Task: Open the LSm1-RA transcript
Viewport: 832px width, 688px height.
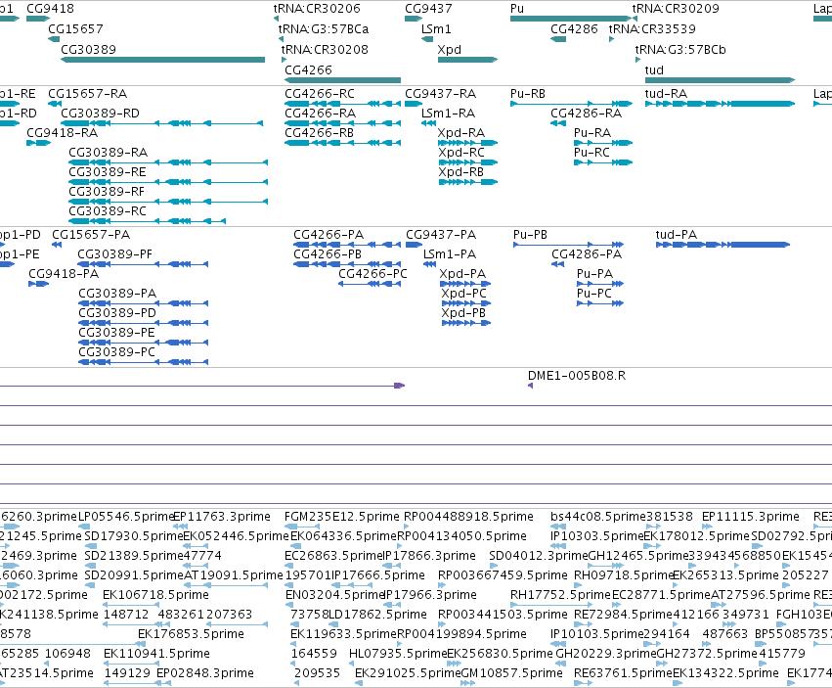Action: (x=428, y=123)
